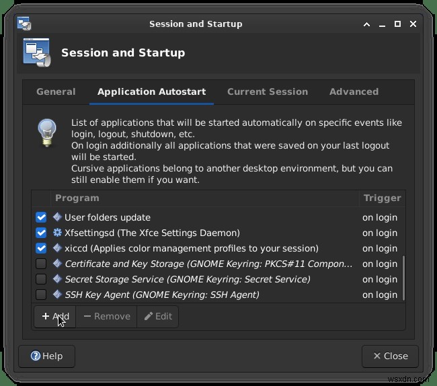Minimize the Session and Startup window

point(382,25)
